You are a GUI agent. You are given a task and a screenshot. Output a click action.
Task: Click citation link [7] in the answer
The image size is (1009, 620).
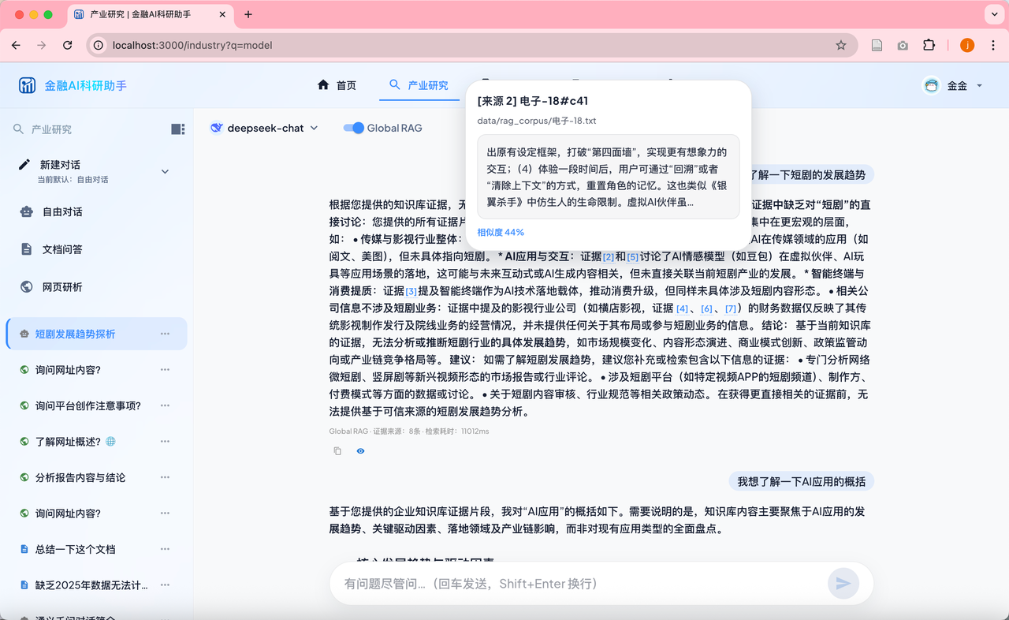(x=731, y=308)
